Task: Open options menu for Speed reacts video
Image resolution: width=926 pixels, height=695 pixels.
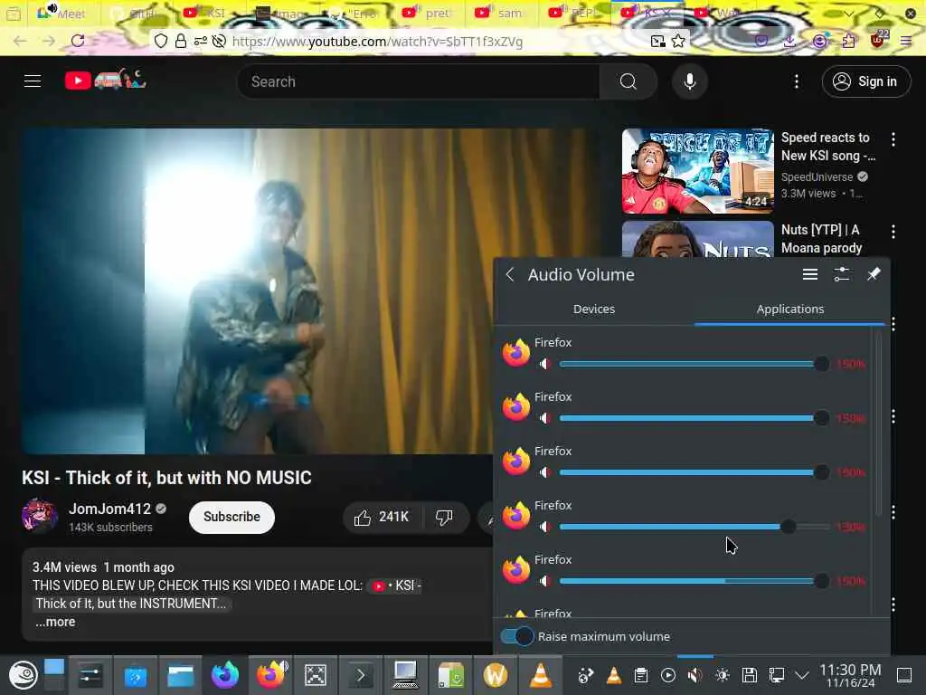Action: 893,139
